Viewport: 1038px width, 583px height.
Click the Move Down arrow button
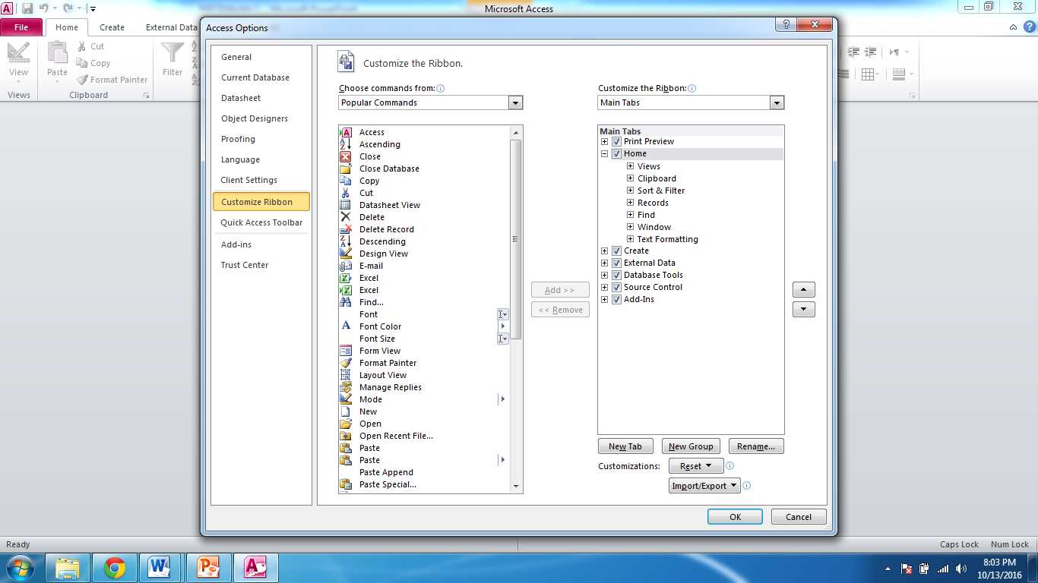point(804,310)
